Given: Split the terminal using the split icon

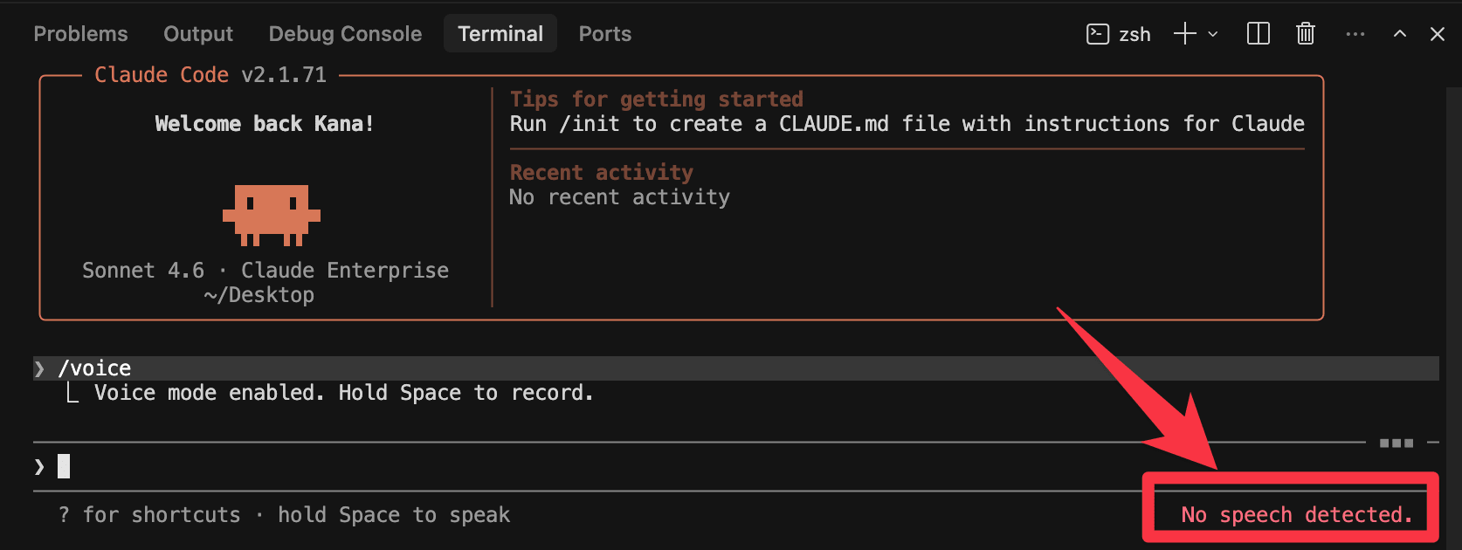Looking at the screenshot, I should tap(1258, 34).
